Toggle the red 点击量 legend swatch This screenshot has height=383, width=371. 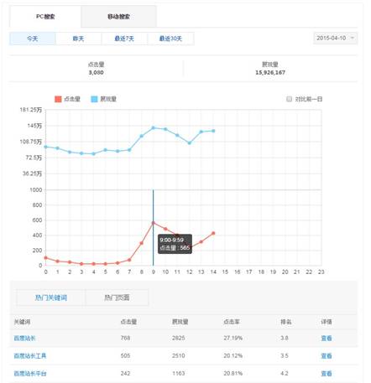58,99
